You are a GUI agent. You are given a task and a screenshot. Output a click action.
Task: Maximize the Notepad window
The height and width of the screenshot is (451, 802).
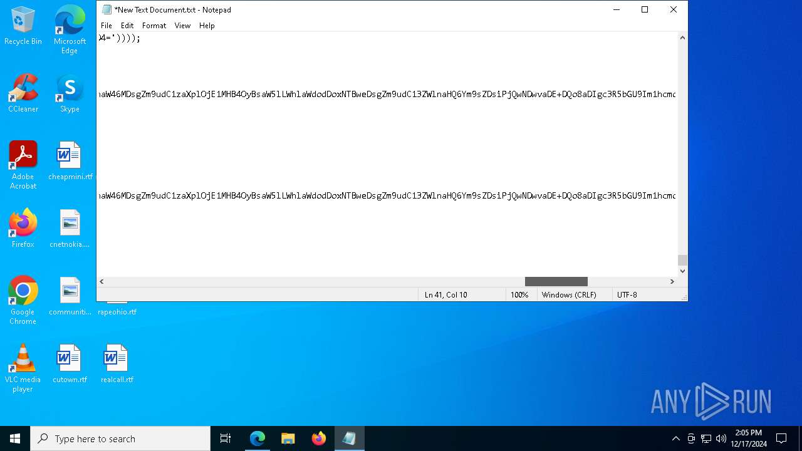[645, 9]
